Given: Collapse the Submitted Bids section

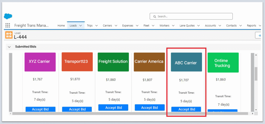Looking at the screenshot, I should click(9, 47).
